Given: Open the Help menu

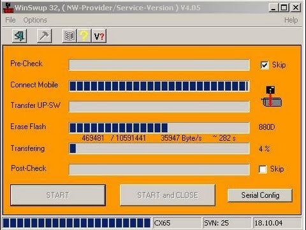Looking at the screenshot, I should pyautogui.click(x=291, y=20).
